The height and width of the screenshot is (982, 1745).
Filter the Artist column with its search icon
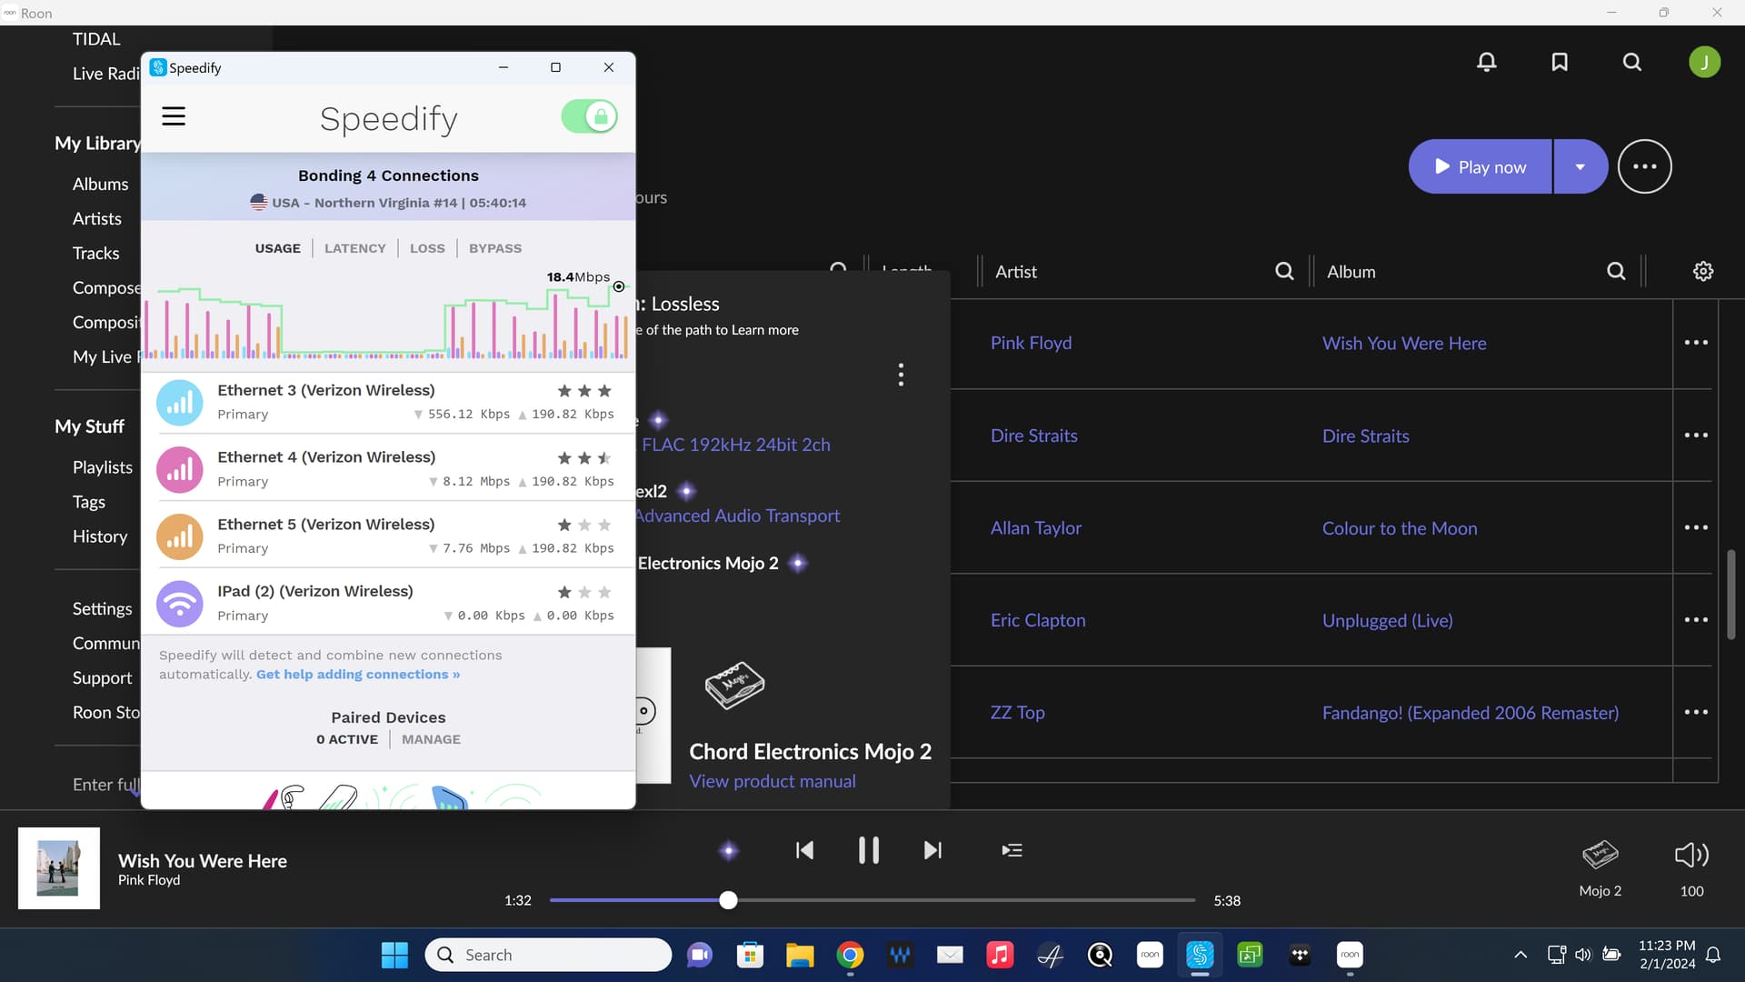point(1284,271)
